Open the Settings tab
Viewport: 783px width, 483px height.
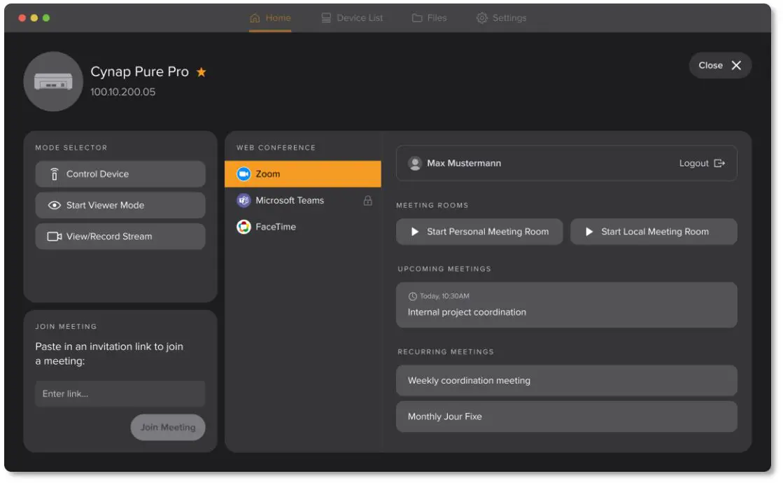coord(502,18)
